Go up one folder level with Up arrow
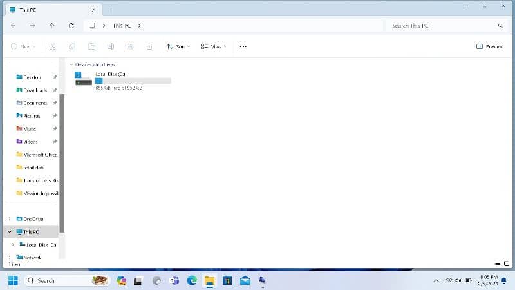The width and height of the screenshot is (515, 290). pyautogui.click(x=51, y=25)
